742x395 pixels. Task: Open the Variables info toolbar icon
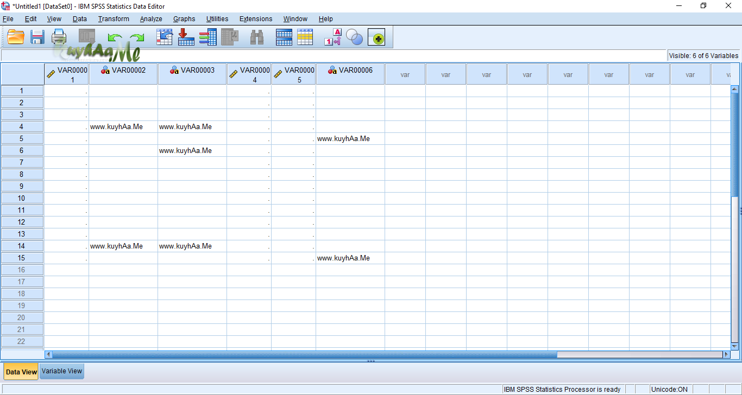[x=208, y=37]
